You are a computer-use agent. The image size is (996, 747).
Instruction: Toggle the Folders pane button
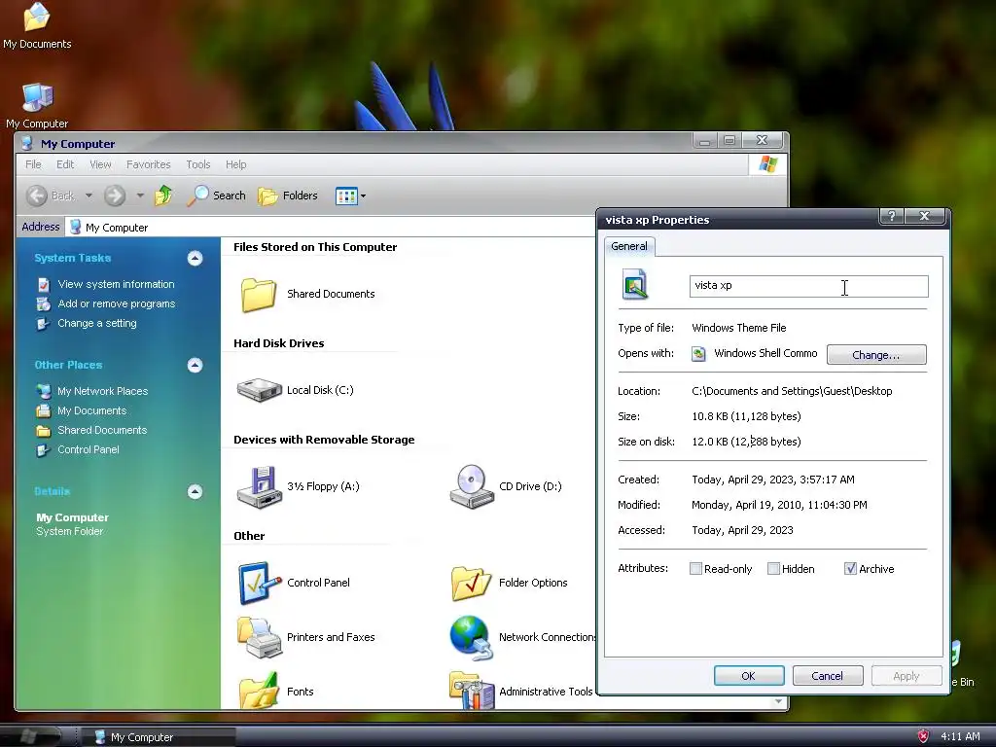coord(288,196)
